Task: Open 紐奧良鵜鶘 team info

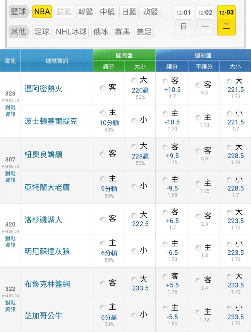Action: pos(43,155)
